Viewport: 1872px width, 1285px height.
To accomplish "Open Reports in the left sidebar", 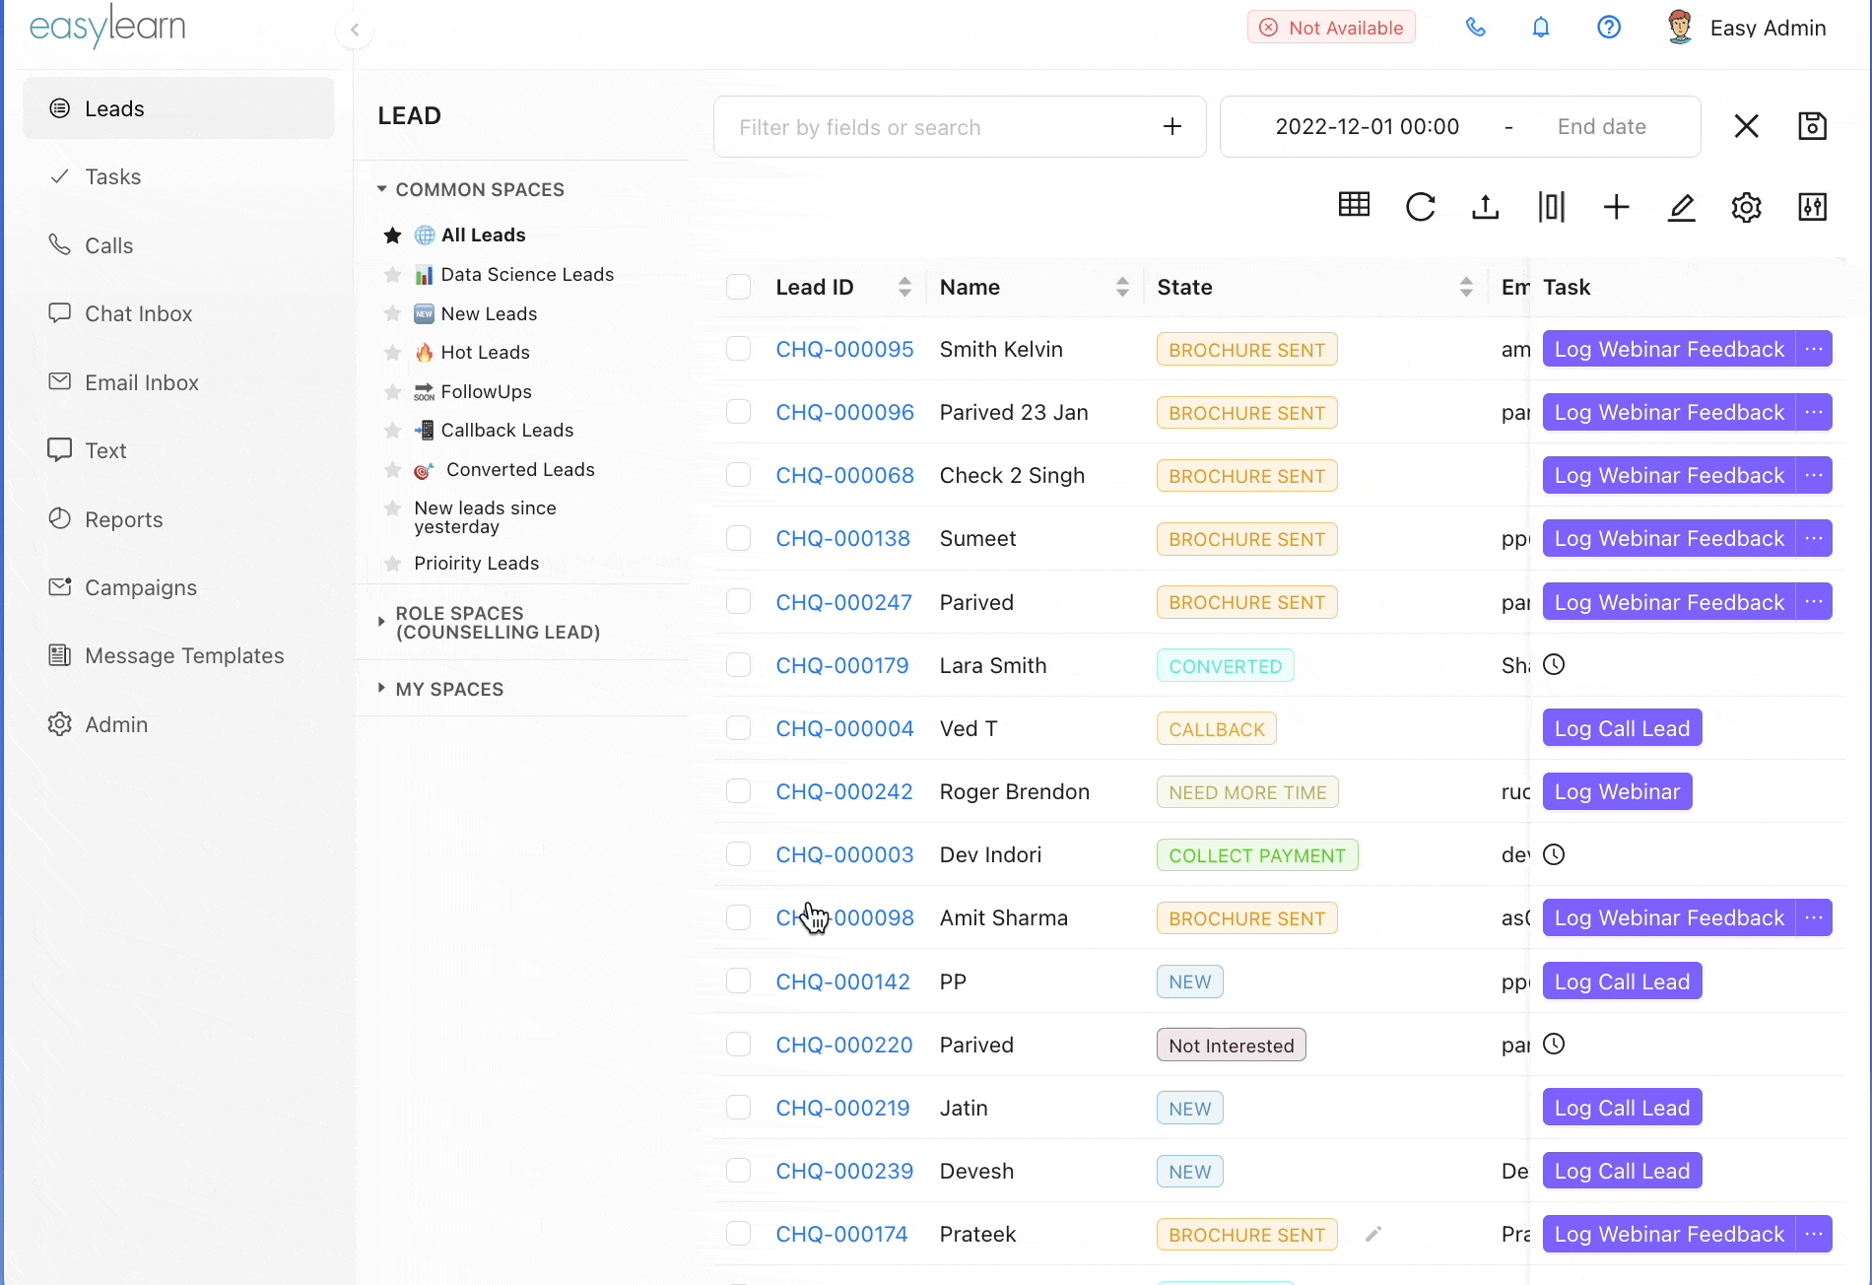I will (123, 519).
